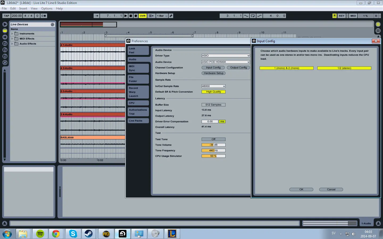Open the Help menu
This screenshot has width=383, height=239.
click(59, 8)
